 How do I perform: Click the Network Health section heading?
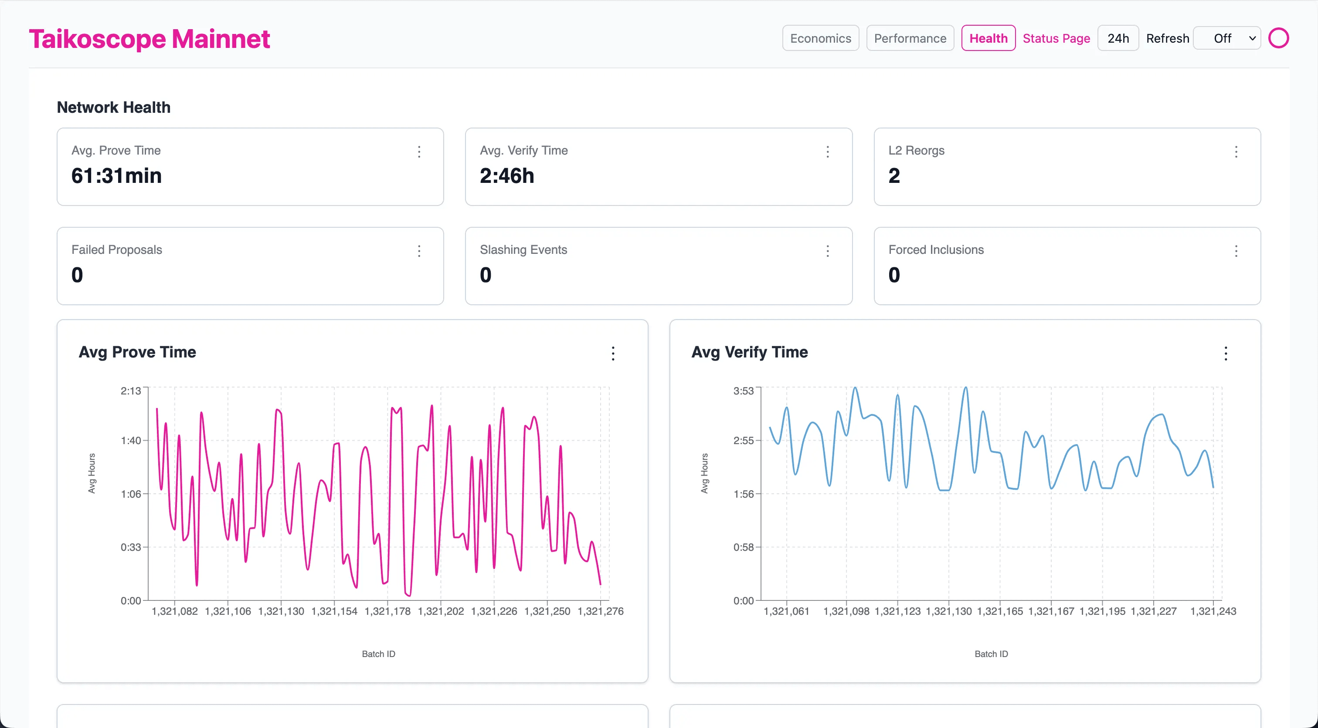tap(113, 108)
